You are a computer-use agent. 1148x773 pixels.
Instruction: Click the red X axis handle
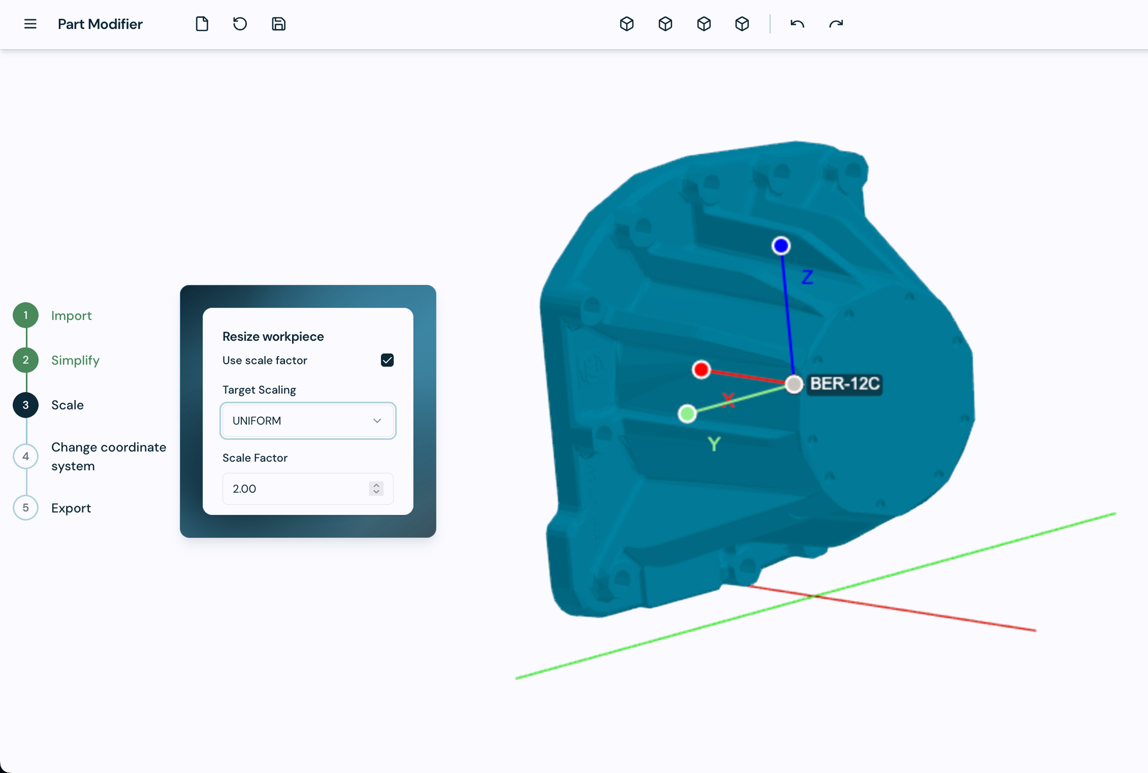(701, 369)
